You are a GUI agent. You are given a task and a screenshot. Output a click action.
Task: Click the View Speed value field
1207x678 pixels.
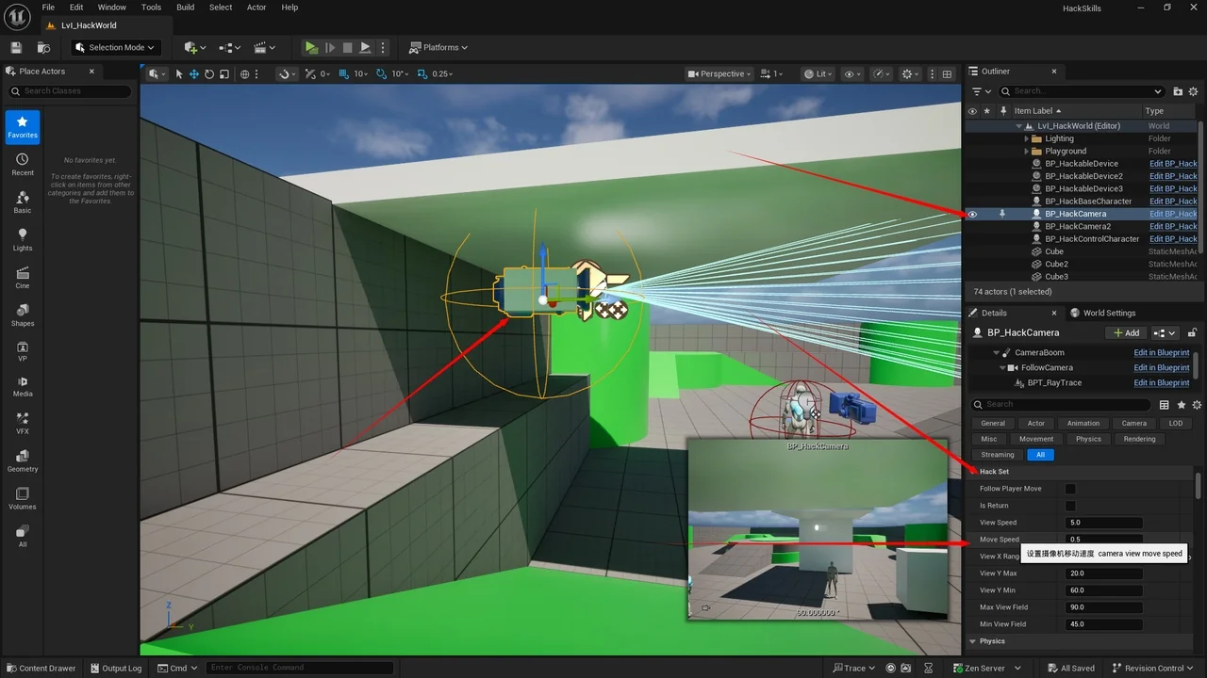click(x=1103, y=523)
